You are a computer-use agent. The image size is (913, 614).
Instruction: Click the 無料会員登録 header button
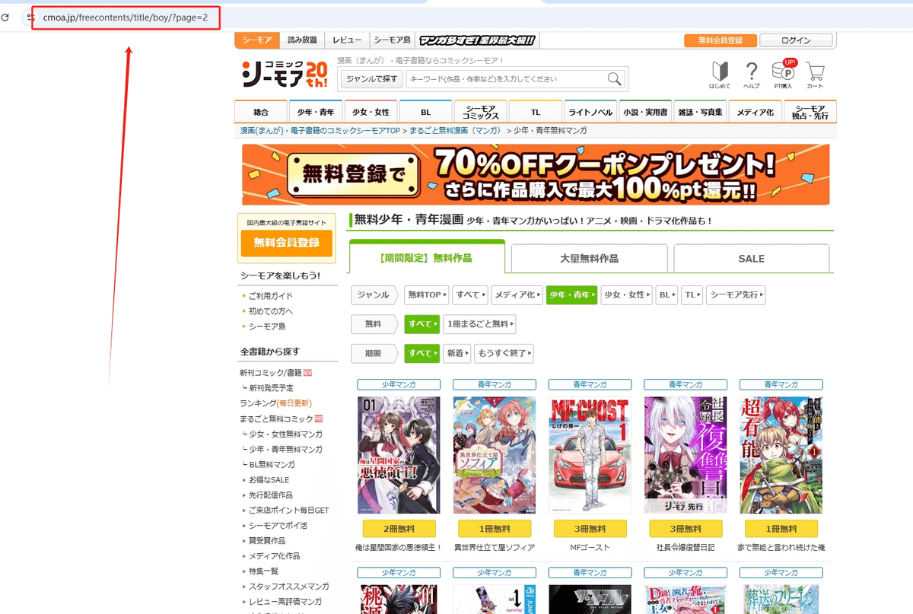[x=720, y=40]
